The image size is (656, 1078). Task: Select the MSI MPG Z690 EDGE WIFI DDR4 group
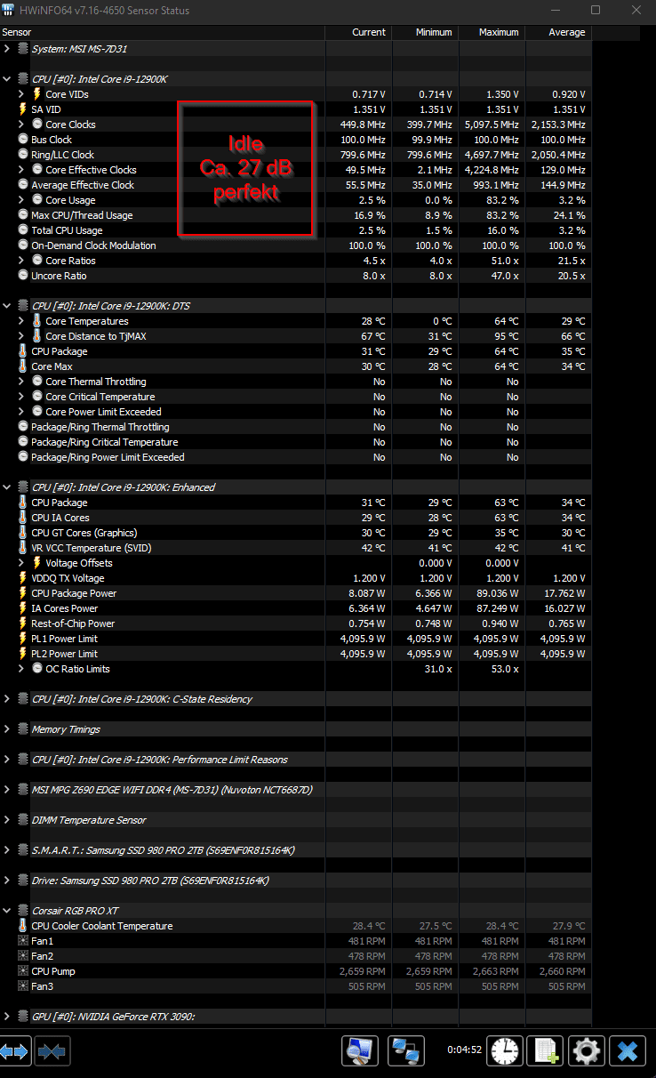click(296, 790)
